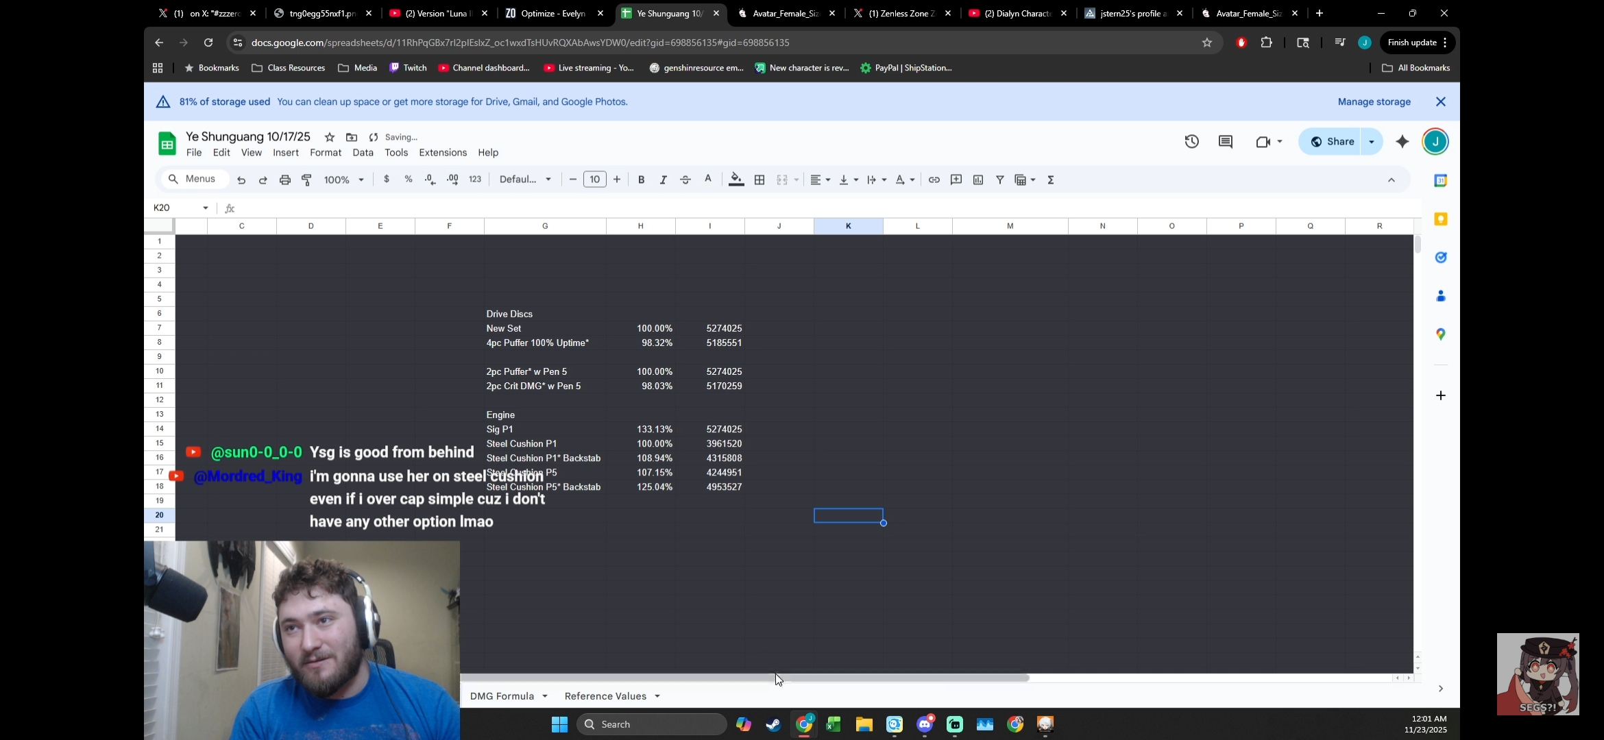Switch to the Reference Values sheet tab
The width and height of the screenshot is (1604, 740).
click(x=605, y=696)
